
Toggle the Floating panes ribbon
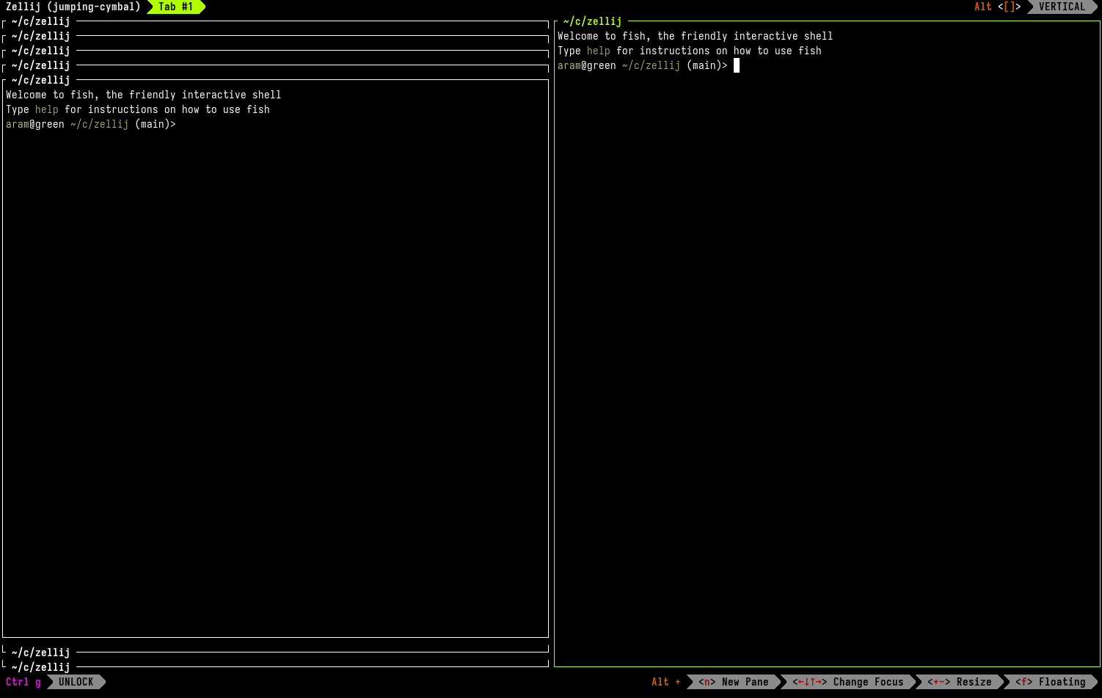pos(1051,682)
